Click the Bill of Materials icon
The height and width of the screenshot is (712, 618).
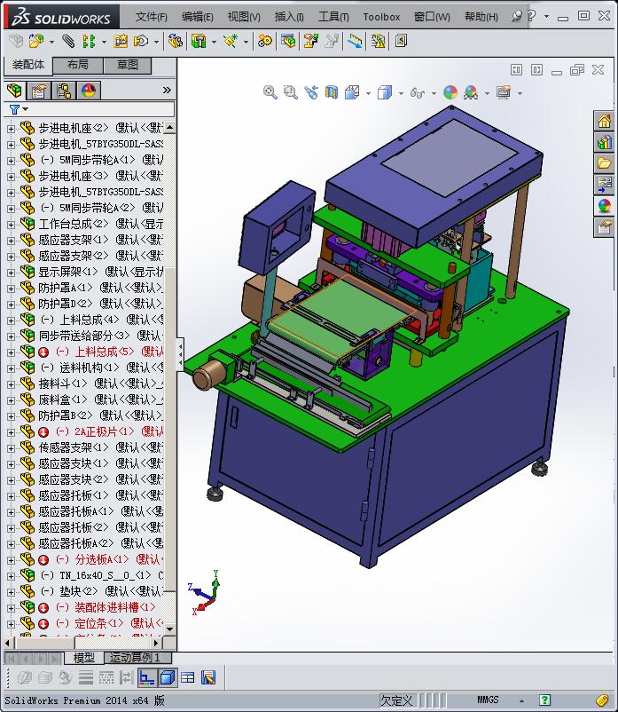click(x=288, y=42)
